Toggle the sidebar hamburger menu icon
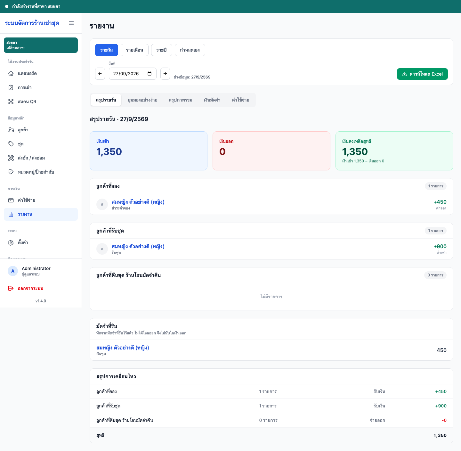 pyautogui.click(x=71, y=23)
